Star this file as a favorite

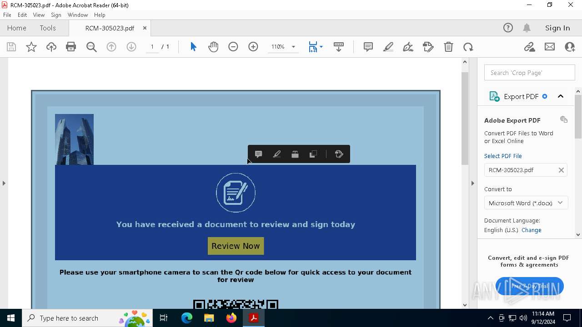point(31,47)
